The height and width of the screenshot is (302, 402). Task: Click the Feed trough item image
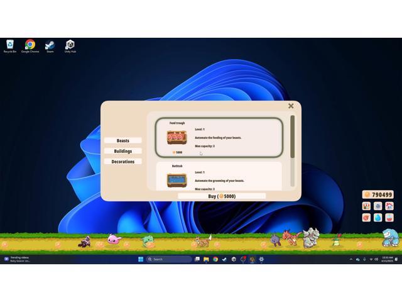(177, 137)
